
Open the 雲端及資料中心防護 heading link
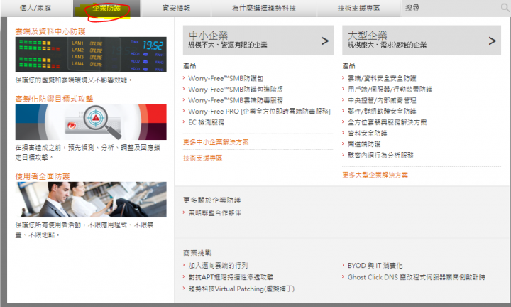tap(50, 31)
